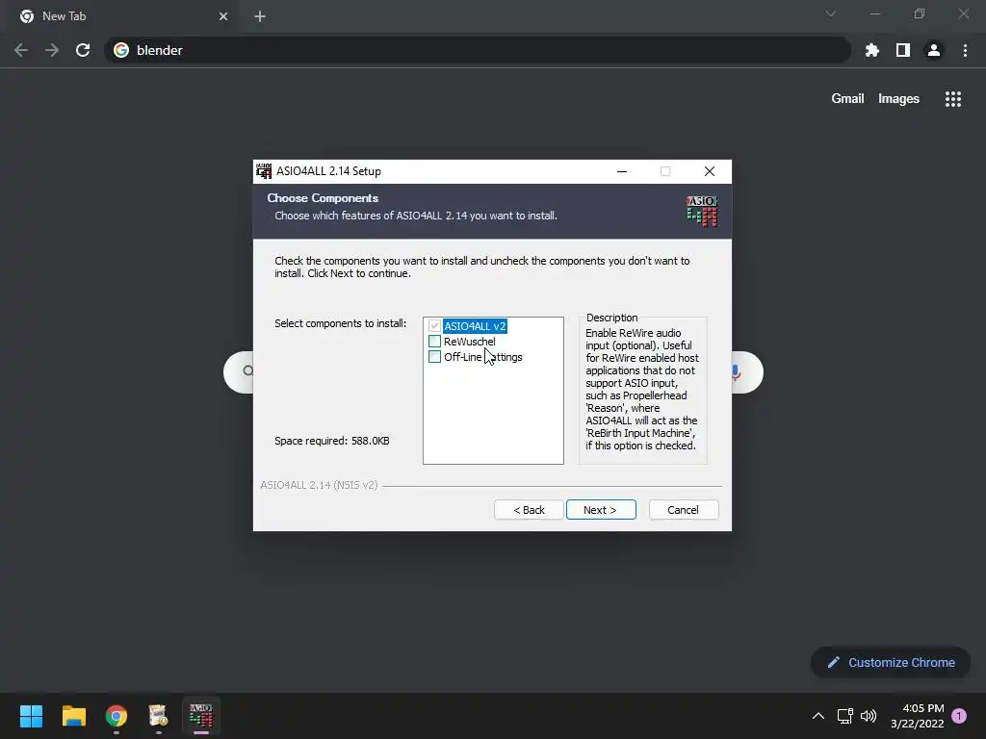Open the Windows Start menu
The width and height of the screenshot is (986, 739).
point(31,716)
